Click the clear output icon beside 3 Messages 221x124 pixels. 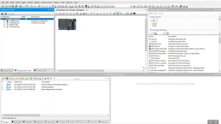(48, 79)
